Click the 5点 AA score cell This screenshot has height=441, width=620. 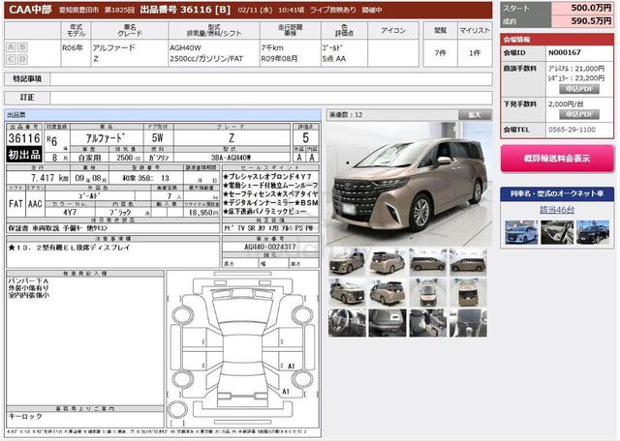(x=344, y=53)
